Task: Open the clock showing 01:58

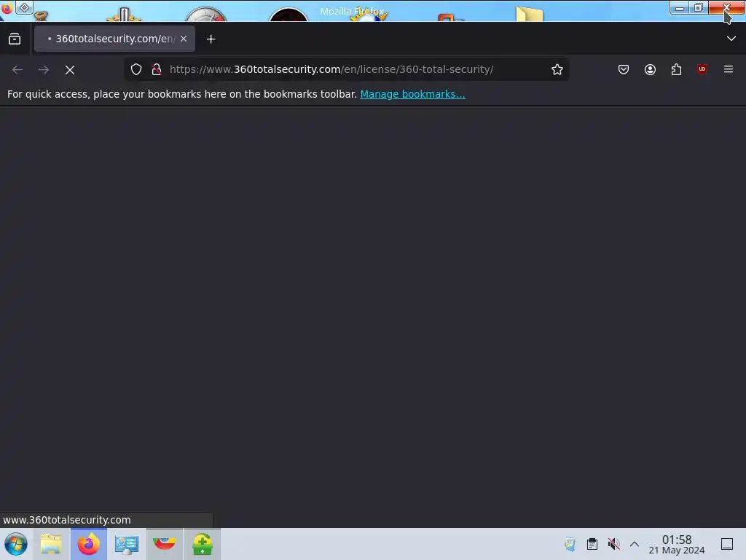Action: pyautogui.click(x=677, y=544)
